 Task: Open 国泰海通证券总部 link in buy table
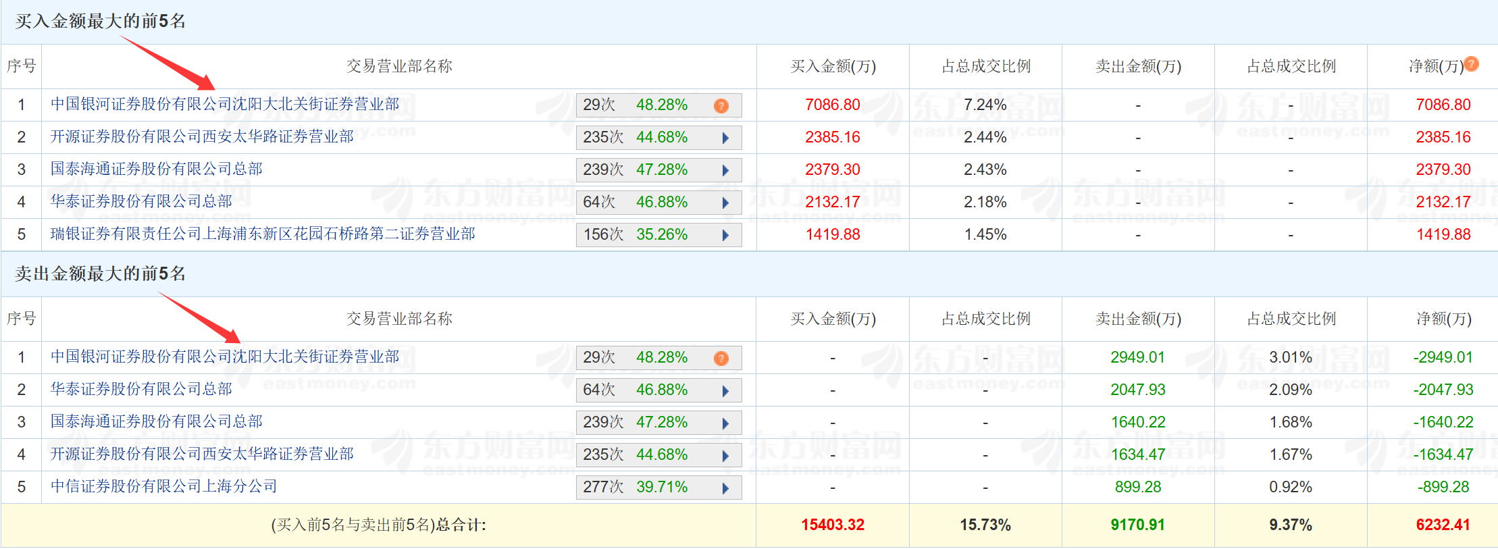point(157,169)
